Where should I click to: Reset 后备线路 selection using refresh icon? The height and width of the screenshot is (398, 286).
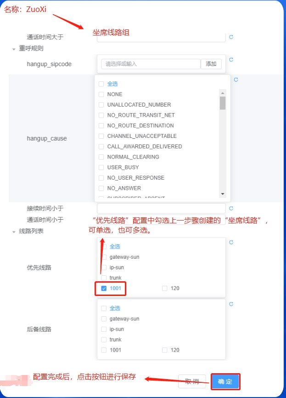[x=231, y=304]
